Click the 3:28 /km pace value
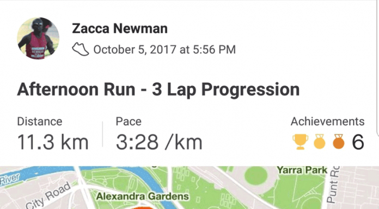This screenshot has height=209, width=379. 159,142
